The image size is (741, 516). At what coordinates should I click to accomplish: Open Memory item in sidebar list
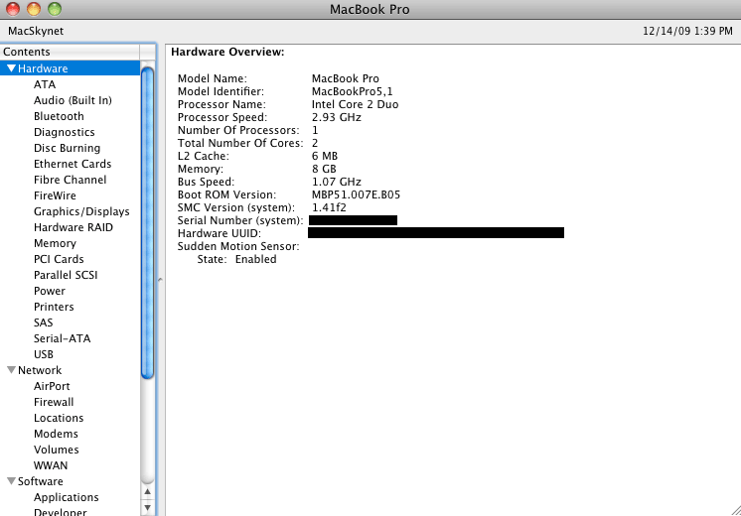55,243
